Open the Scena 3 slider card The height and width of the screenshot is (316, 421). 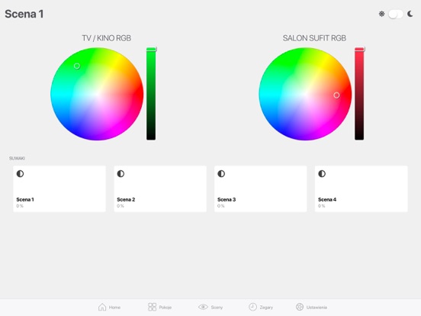tap(260, 189)
